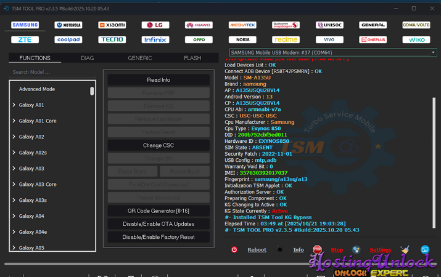This screenshot has width=441, height=277.
Task: Expand the Galaxy A04e entry
Action: [14, 232]
